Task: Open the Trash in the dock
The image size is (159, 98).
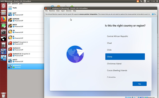Action: [3, 95]
